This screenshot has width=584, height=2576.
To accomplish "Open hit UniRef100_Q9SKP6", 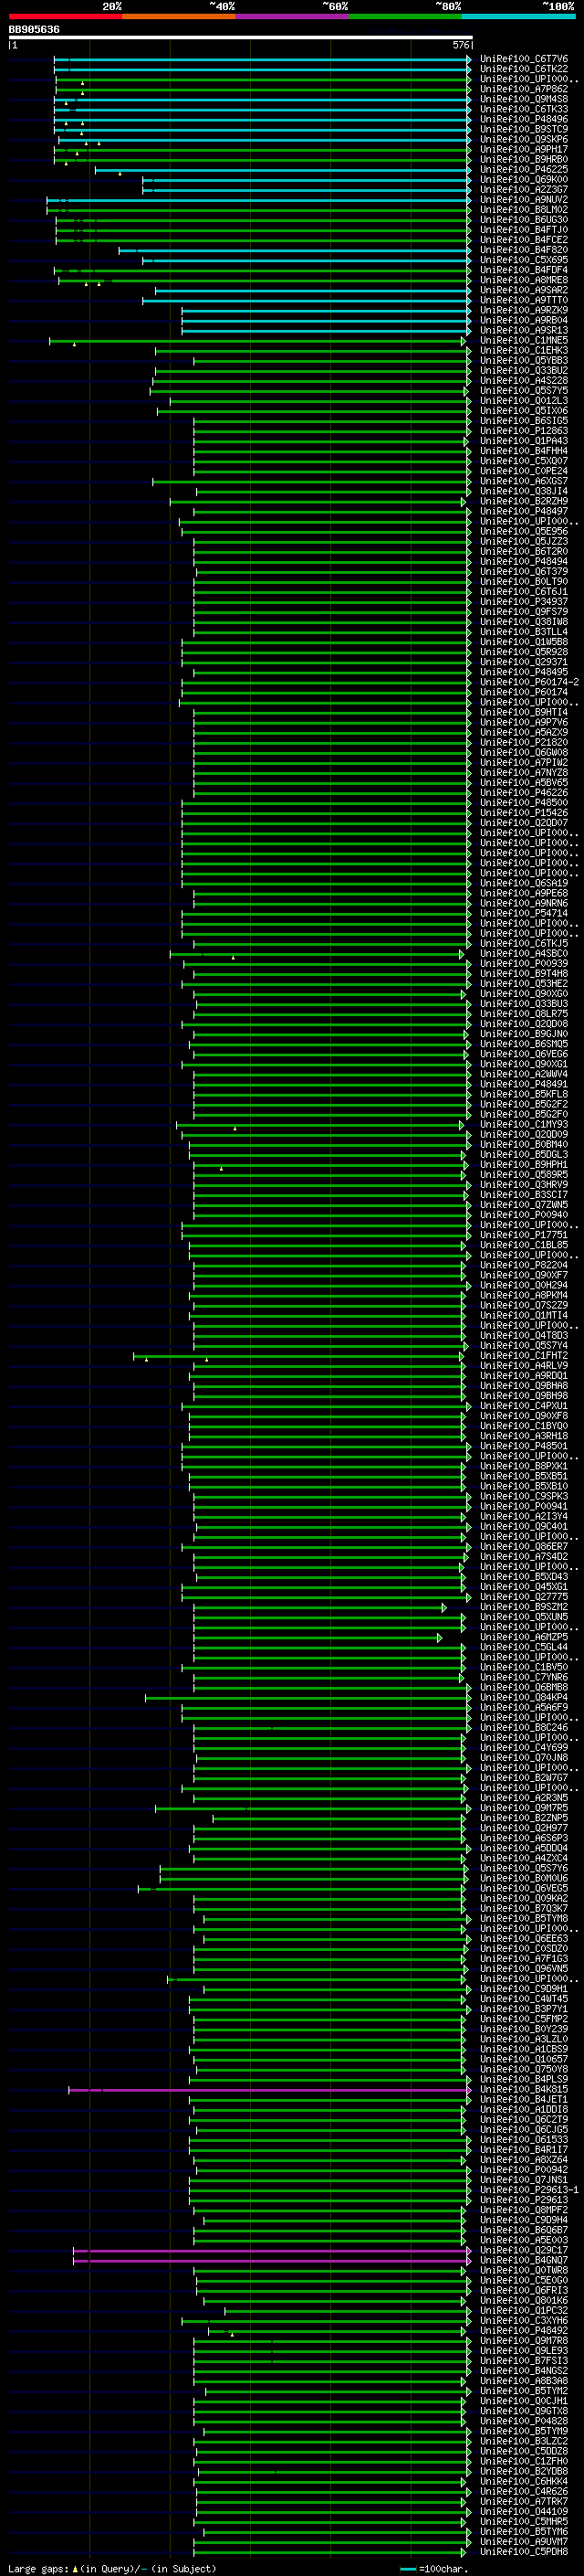I will point(524,139).
